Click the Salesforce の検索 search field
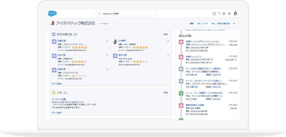The image size is (286, 137). (x=126, y=14)
